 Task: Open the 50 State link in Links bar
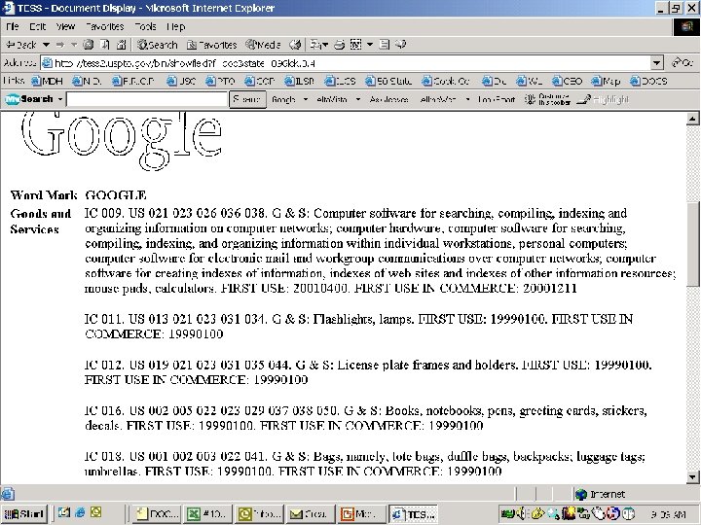click(388, 82)
